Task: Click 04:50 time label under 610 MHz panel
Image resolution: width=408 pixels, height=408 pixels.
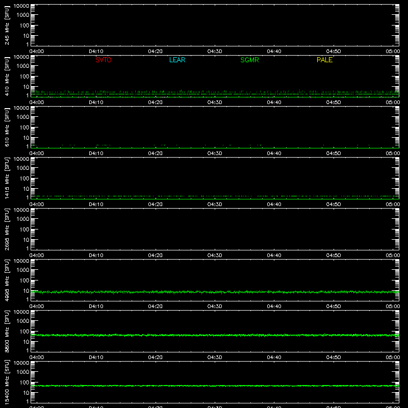Action: pos(334,154)
